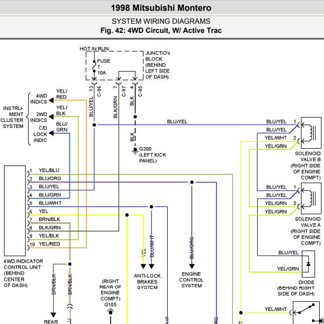Image resolution: width=324 pixels, height=324 pixels.
Task: Click the YEL wire splice dot
Action: pos(127,215)
